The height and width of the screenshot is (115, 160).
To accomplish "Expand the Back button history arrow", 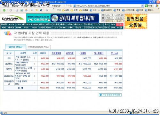I will (7, 10).
